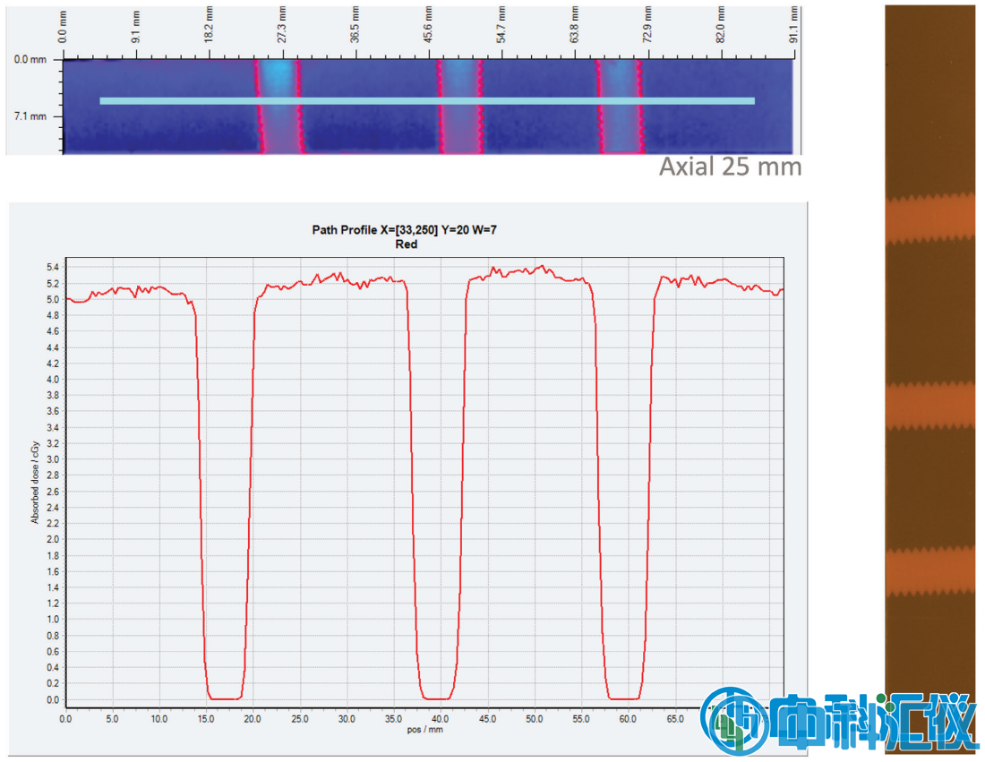Viewport: 985px width, 762px height.
Task: Click bottom of second dip in red curve
Action: [438, 698]
